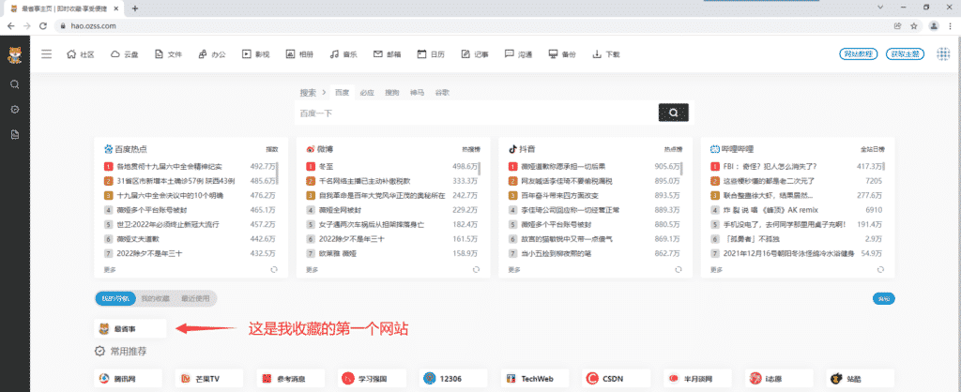This screenshot has height=392, width=961.
Task: Open 日历 calendar
Action: 431,53
